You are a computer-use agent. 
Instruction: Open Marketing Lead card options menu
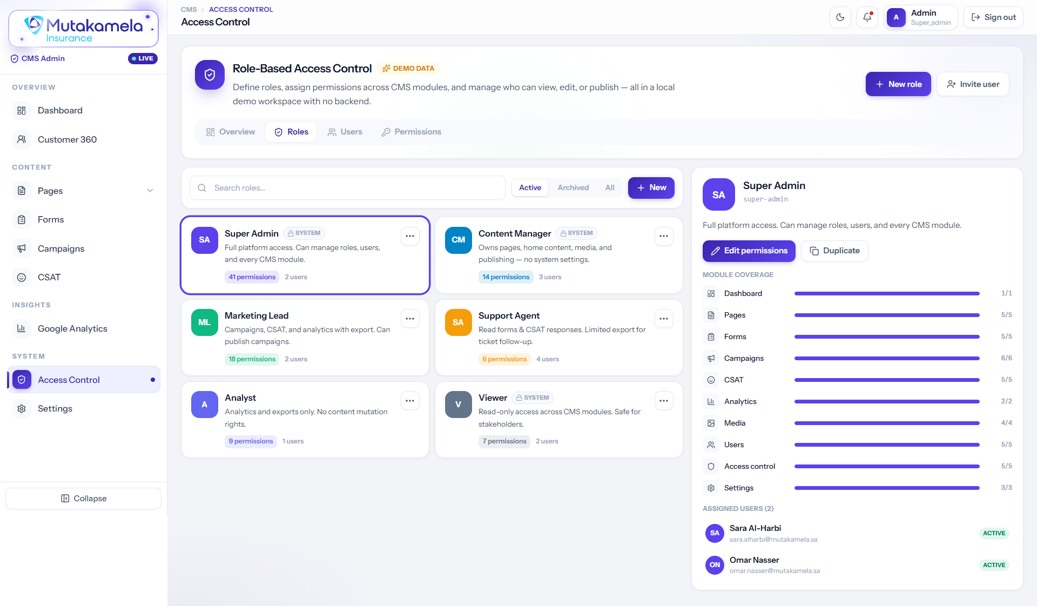pos(410,319)
